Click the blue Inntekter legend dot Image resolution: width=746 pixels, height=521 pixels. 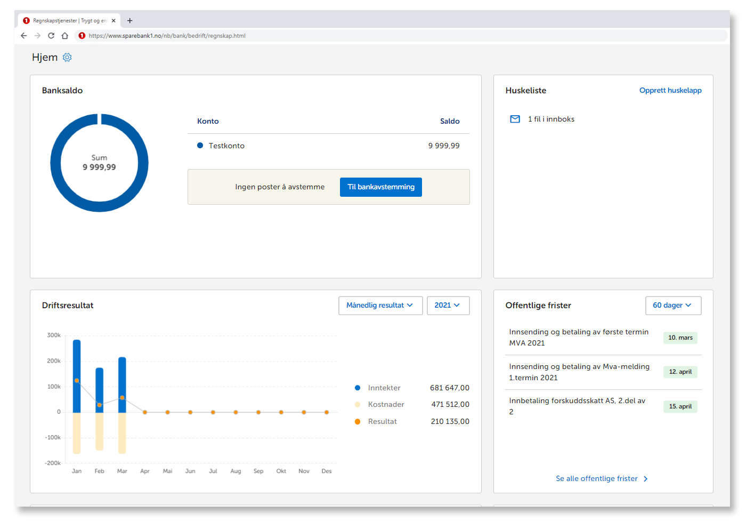coord(358,388)
